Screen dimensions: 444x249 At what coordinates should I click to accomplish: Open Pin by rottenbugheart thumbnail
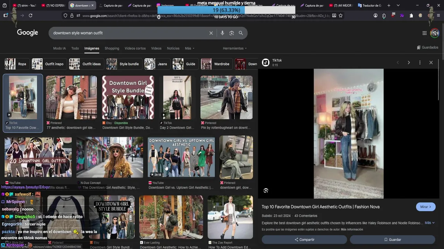coord(227,98)
